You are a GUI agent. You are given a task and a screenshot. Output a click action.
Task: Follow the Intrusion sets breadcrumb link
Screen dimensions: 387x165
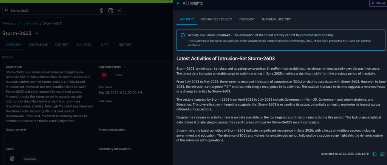pos(28,23)
